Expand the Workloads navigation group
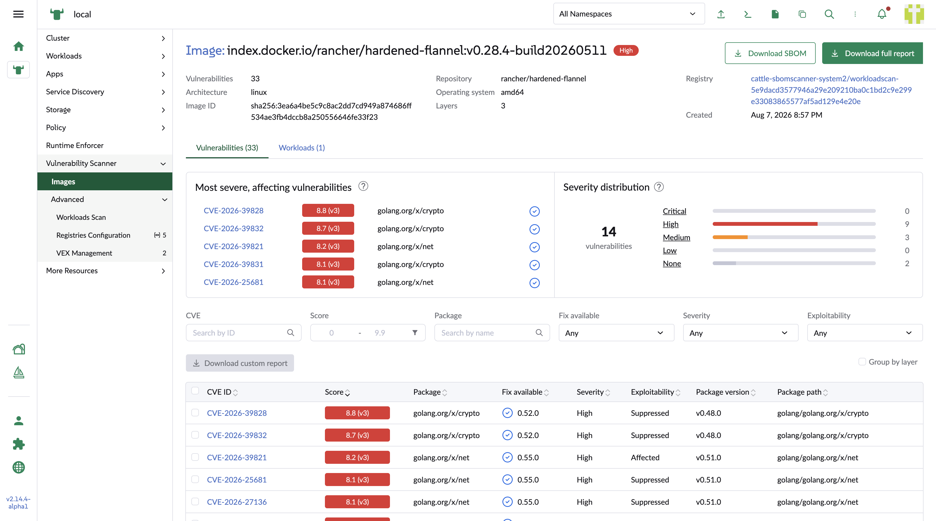Image resolution: width=936 pixels, height=521 pixels. click(x=105, y=56)
